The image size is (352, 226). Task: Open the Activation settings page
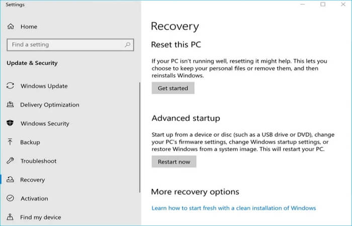point(34,198)
